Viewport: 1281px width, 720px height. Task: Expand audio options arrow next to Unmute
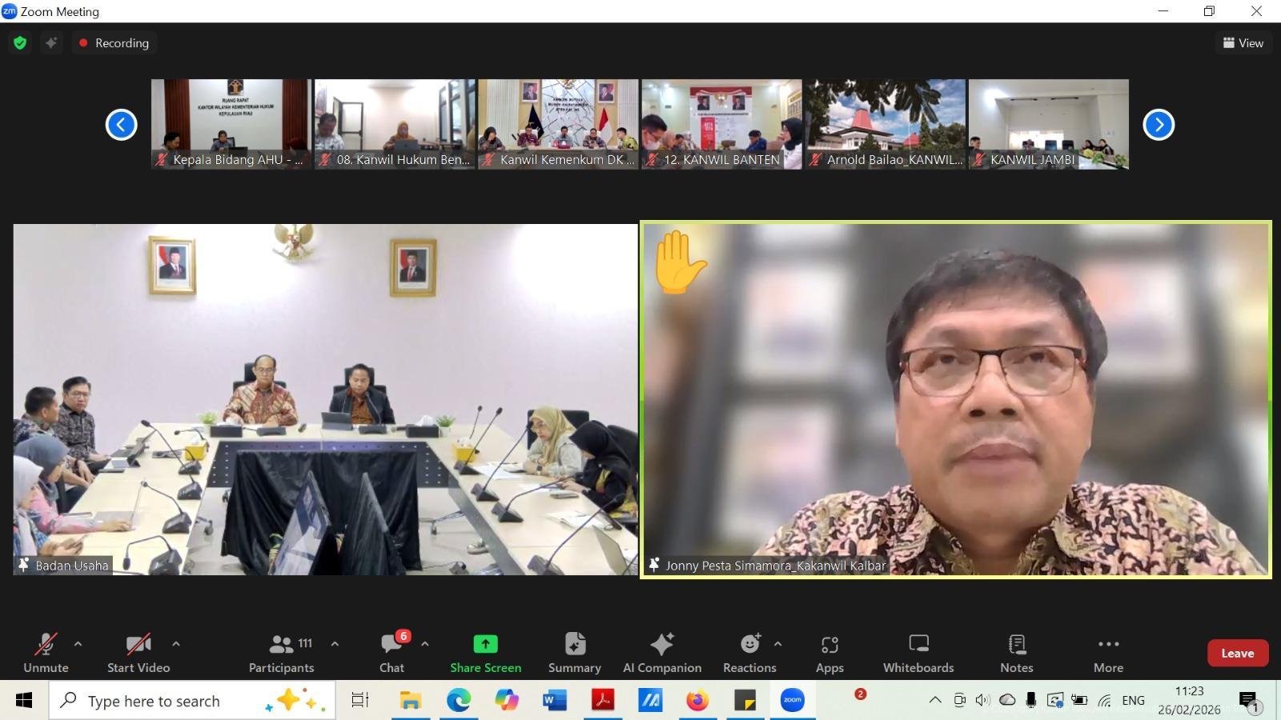point(78,643)
